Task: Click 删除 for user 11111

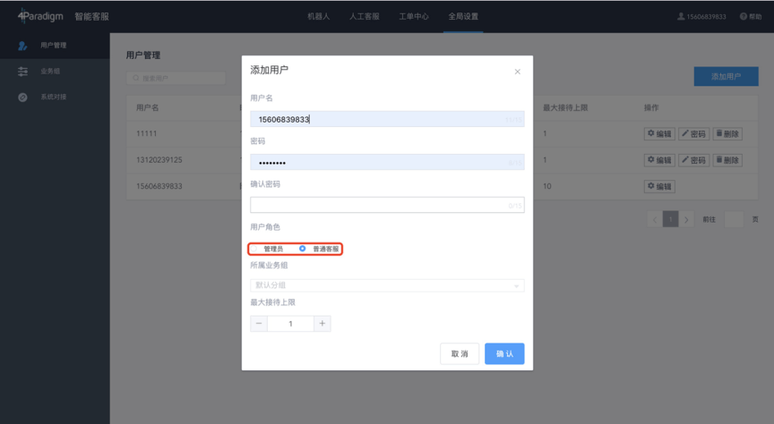Action: [727, 133]
